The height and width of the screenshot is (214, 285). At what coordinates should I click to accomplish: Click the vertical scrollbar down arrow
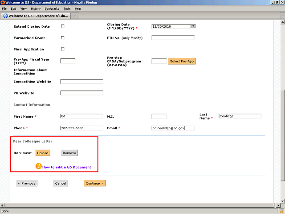pyautogui.click(x=282, y=201)
